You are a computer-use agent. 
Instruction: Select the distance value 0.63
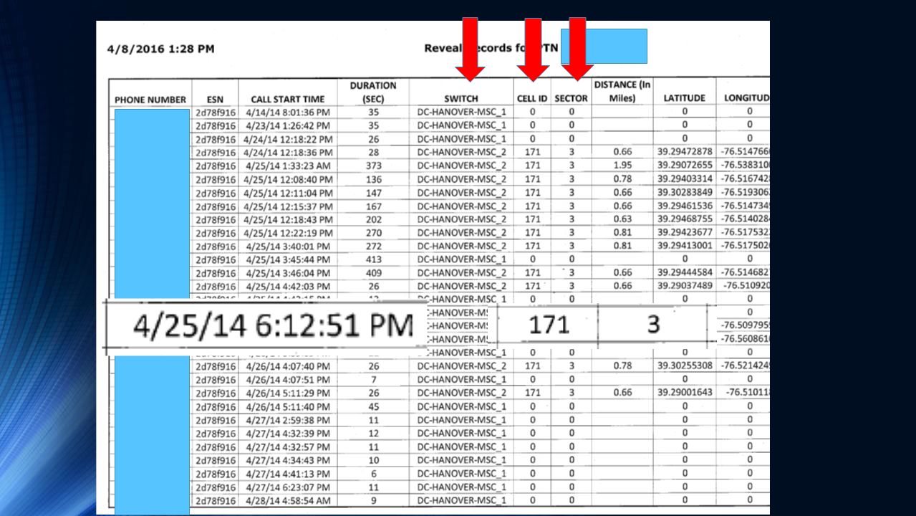(622, 219)
